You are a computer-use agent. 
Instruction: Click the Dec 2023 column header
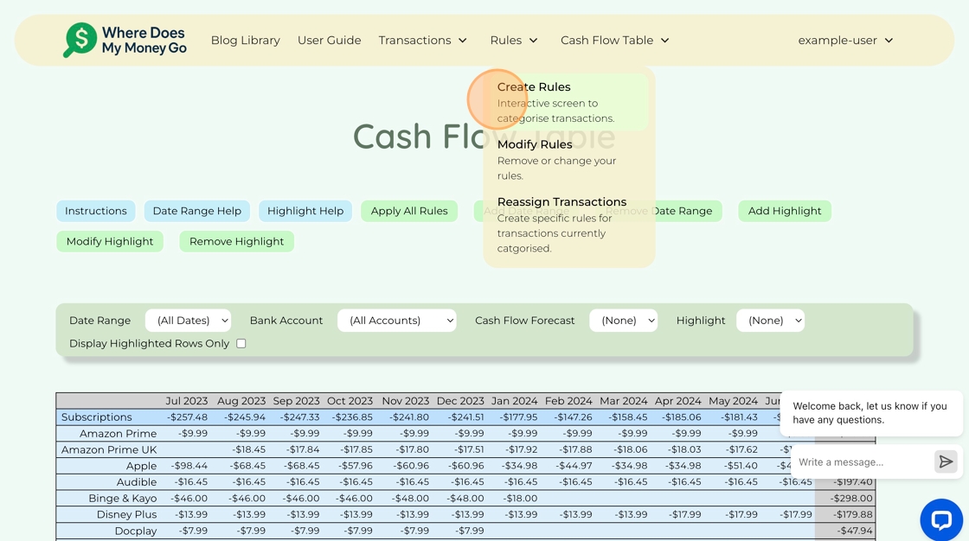[460, 401]
